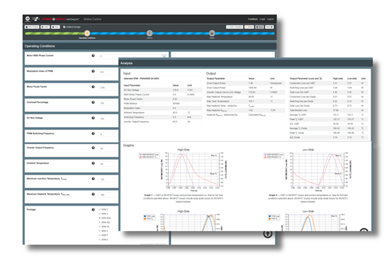Click help icon next to Package
The width and height of the screenshot is (392, 269).
tap(93, 210)
